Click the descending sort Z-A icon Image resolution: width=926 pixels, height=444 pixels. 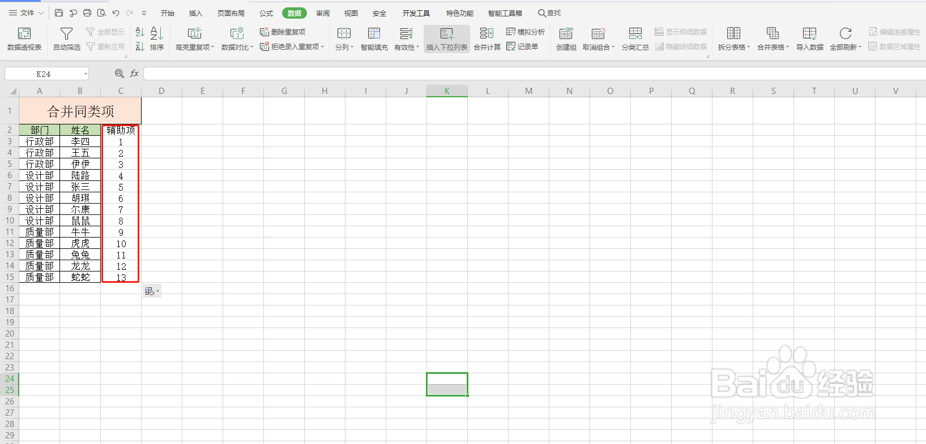140,47
